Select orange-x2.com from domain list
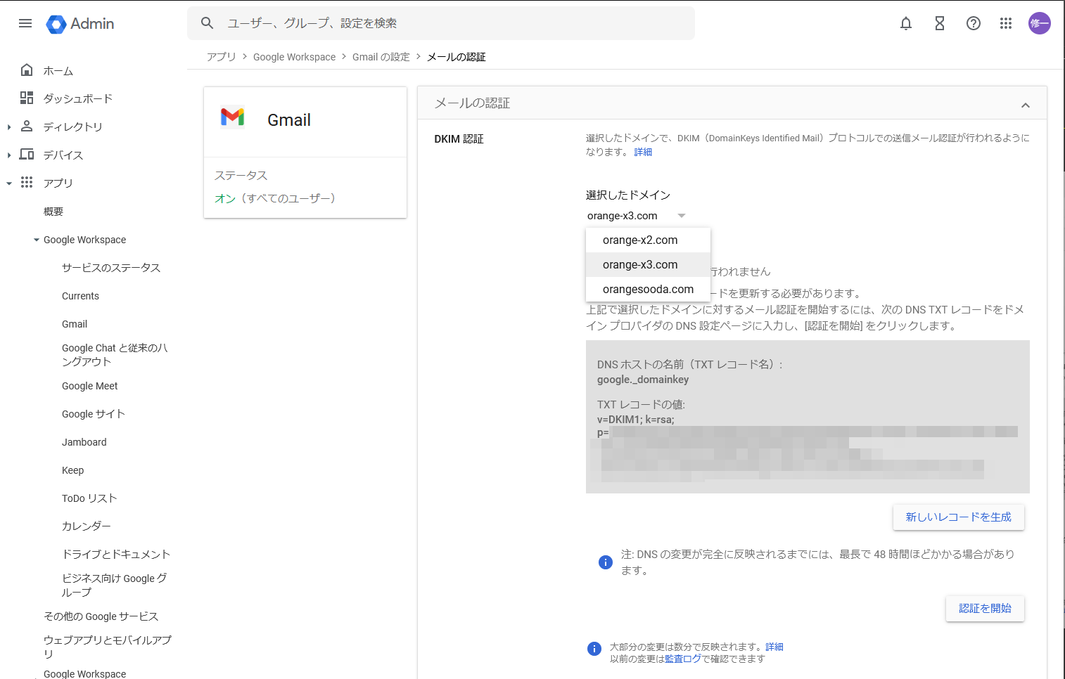The height and width of the screenshot is (679, 1065). click(x=640, y=240)
